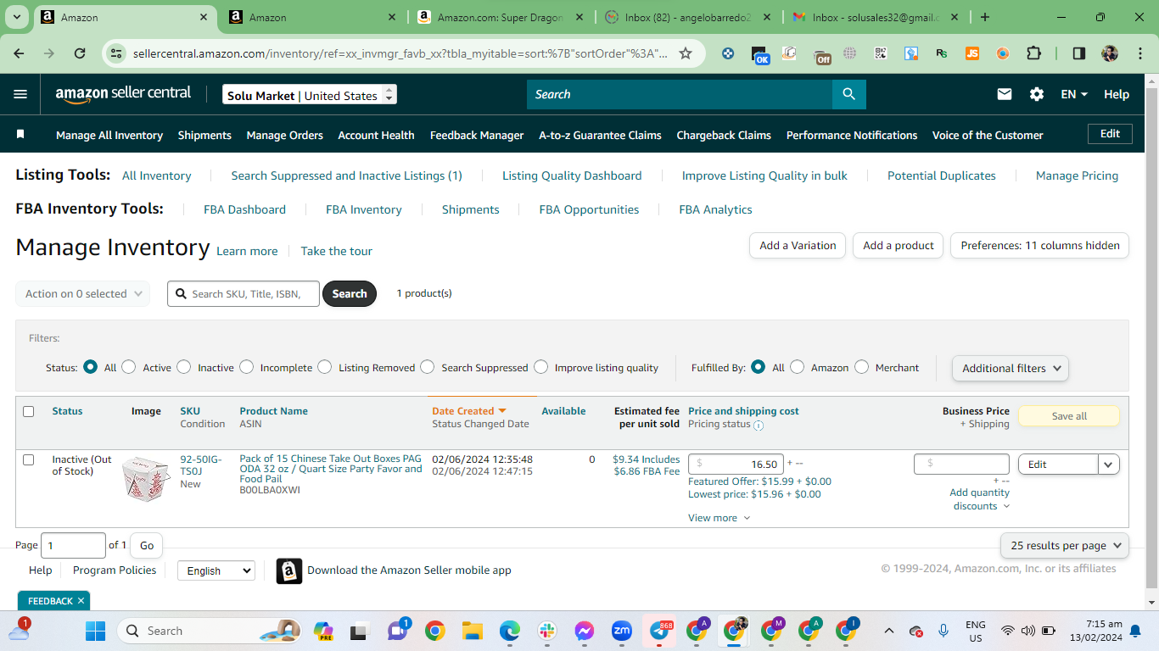Select the Active status filter
Image resolution: width=1159 pixels, height=651 pixels.
click(x=129, y=367)
